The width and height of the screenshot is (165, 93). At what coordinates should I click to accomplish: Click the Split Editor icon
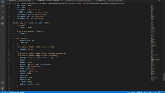pos(159,1)
